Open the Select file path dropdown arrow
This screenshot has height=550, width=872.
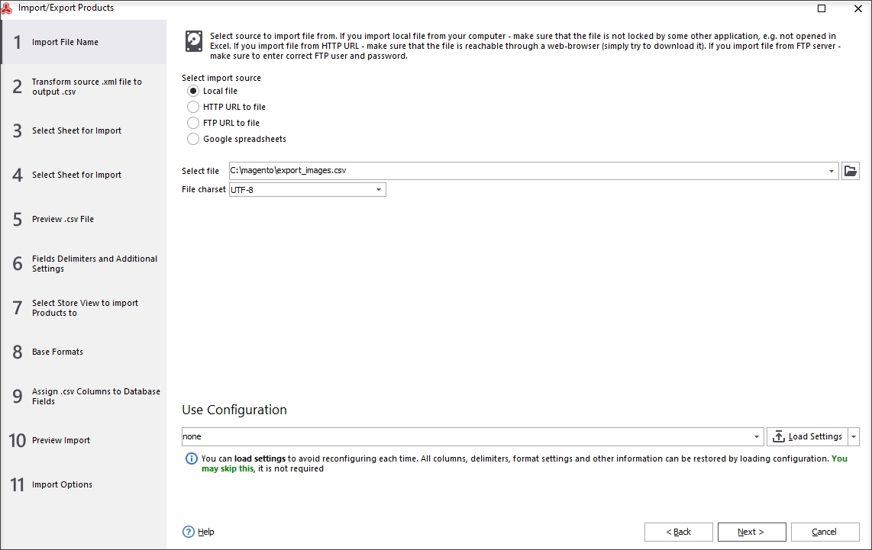tap(832, 171)
